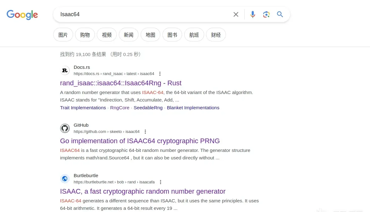
Task: Switch to the 图片 (Images) tab
Action: [x=63, y=35]
